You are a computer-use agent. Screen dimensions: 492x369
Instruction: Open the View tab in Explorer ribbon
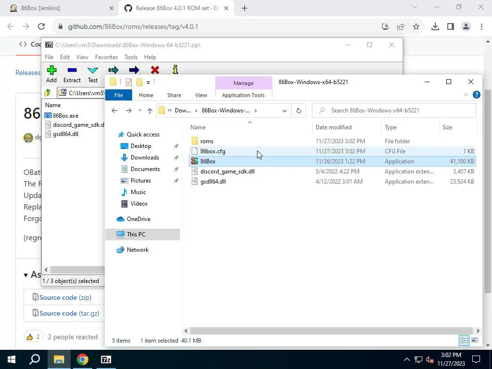pos(201,95)
